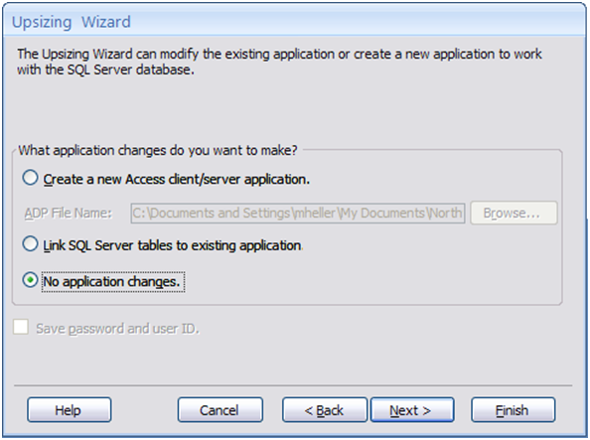
Task: Click the 'Save password and user ID' label text
Action: 117,329
